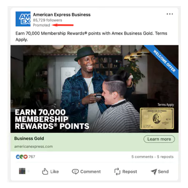This screenshot has width=188, height=188.
Task: Click the 85,729 followers text
Action: pos(47,20)
